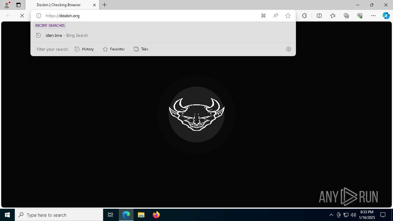Close the Doxbin tab
The height and width of the screenshot is (221, 393).
pyautogui.click(x=94, y=5)
